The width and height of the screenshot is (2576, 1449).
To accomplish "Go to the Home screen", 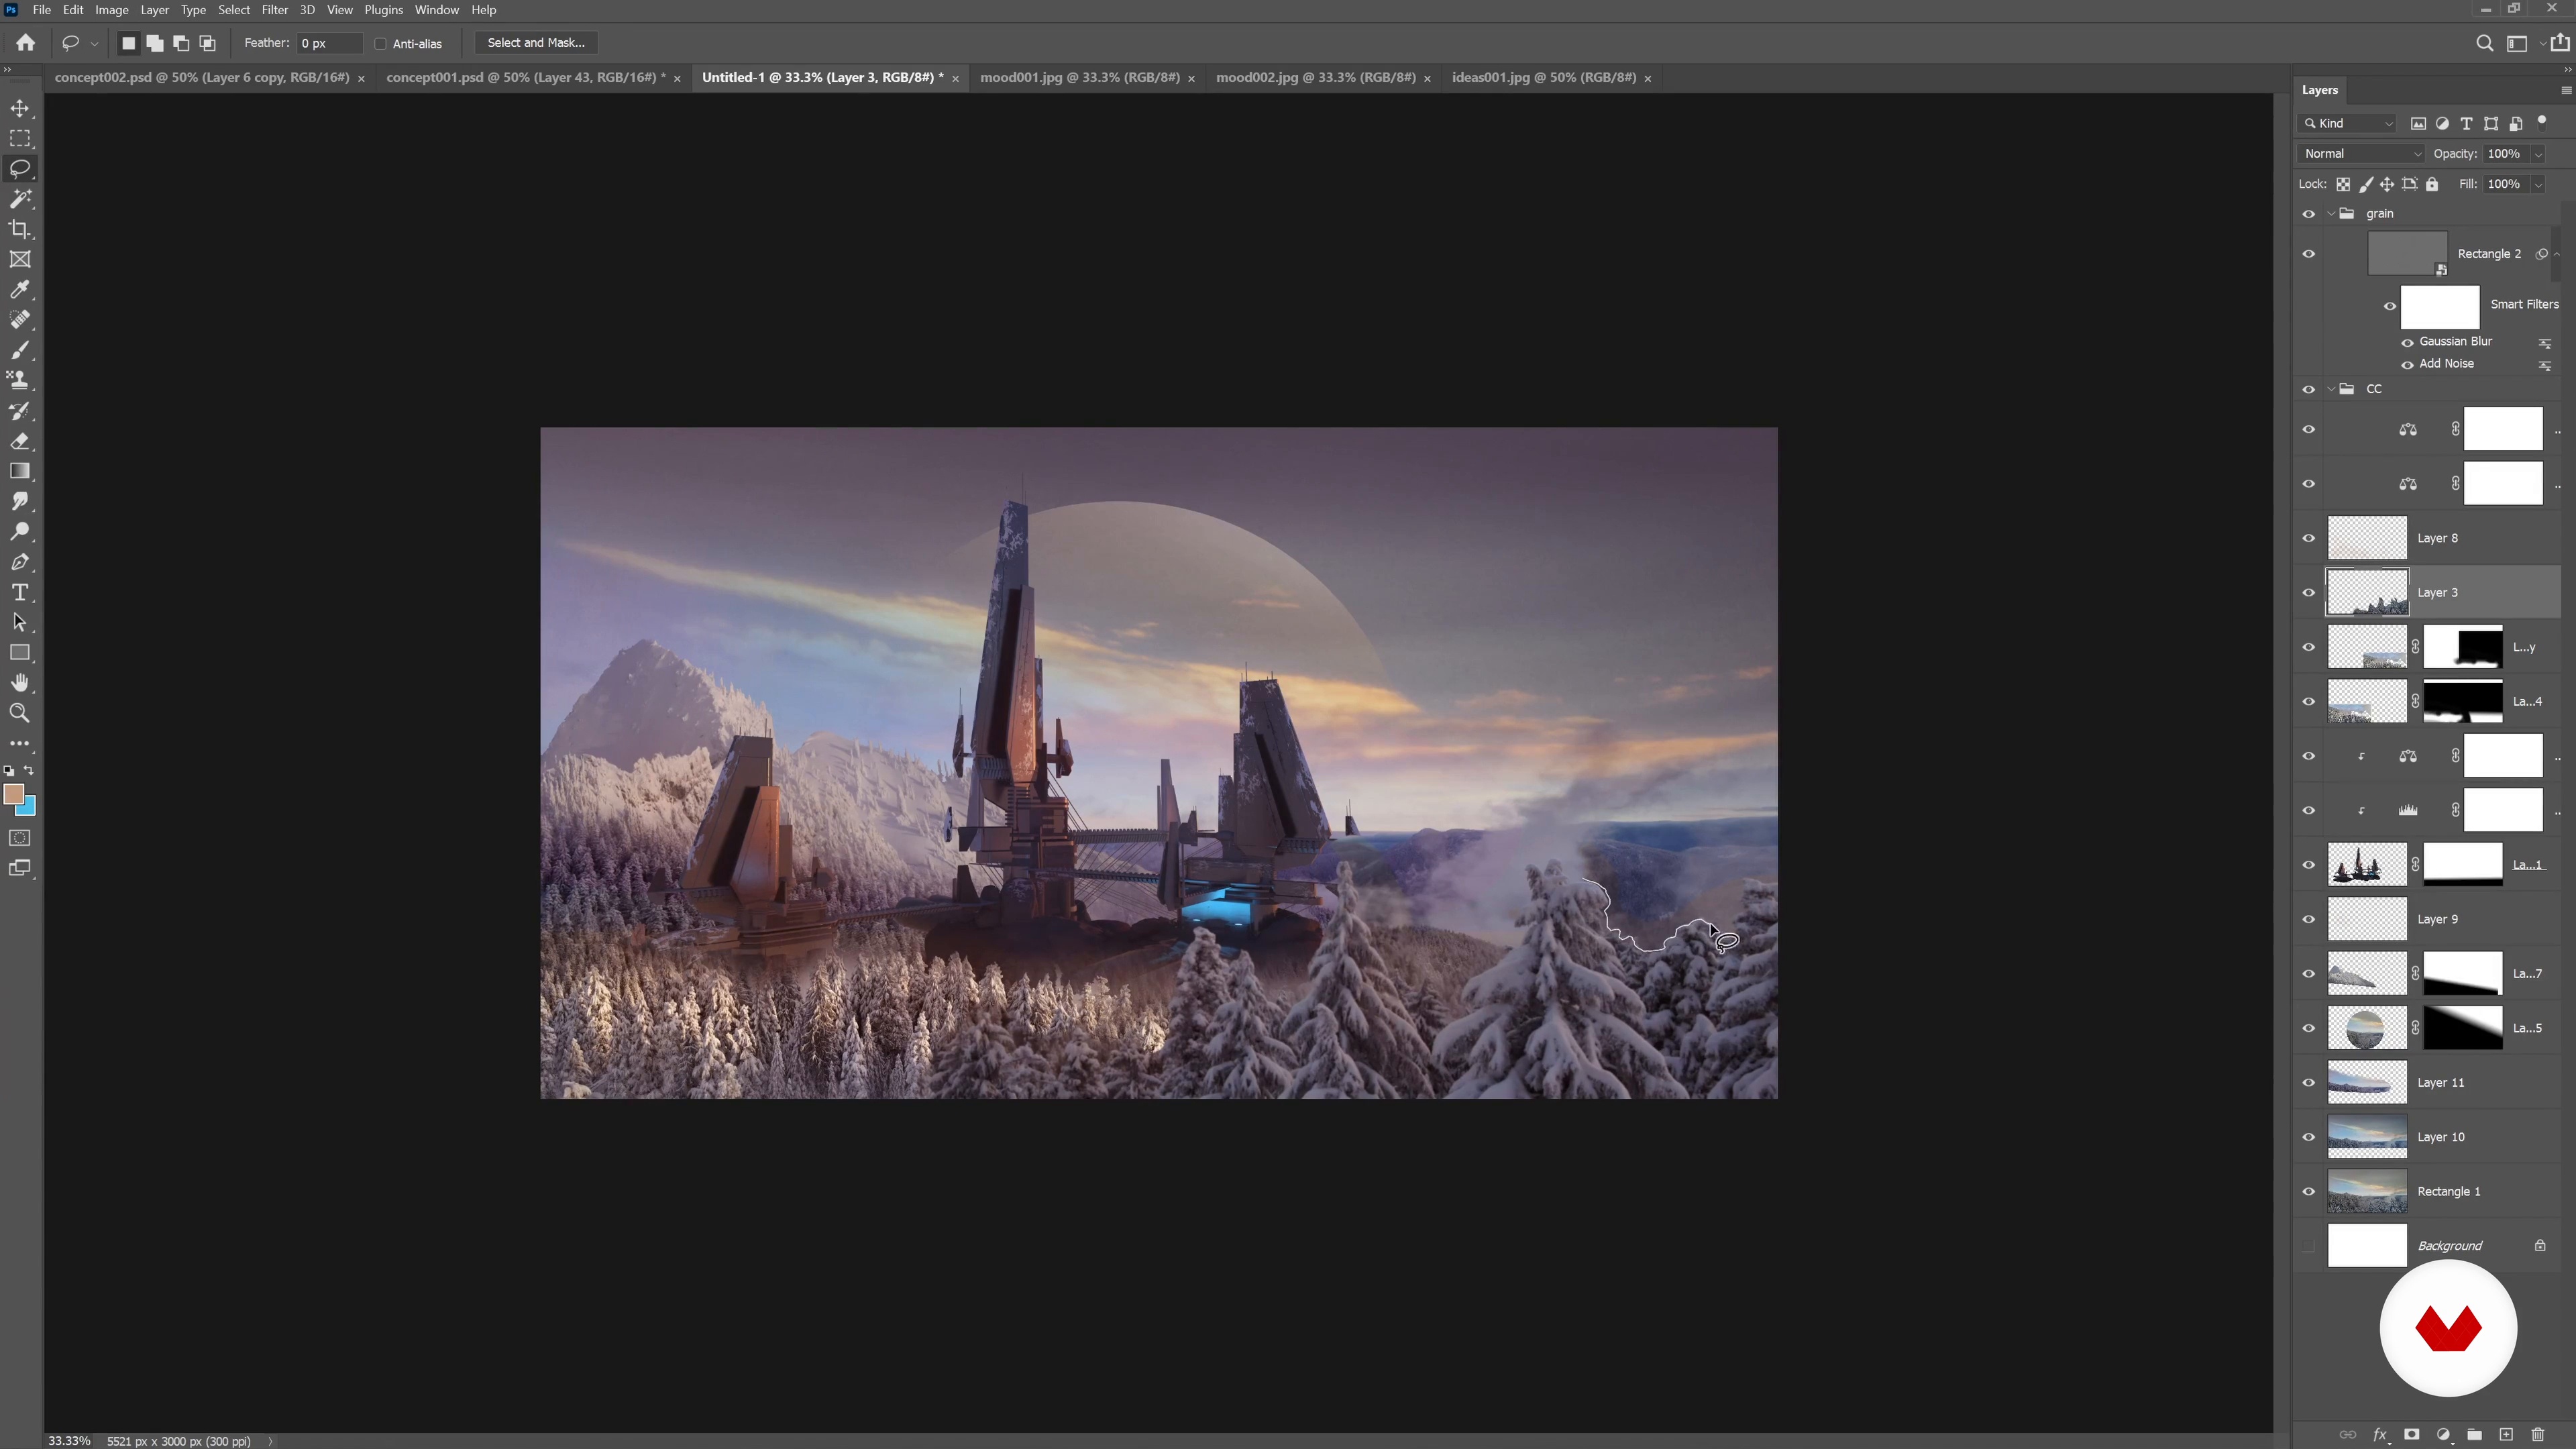I will [x=26, y=43].
